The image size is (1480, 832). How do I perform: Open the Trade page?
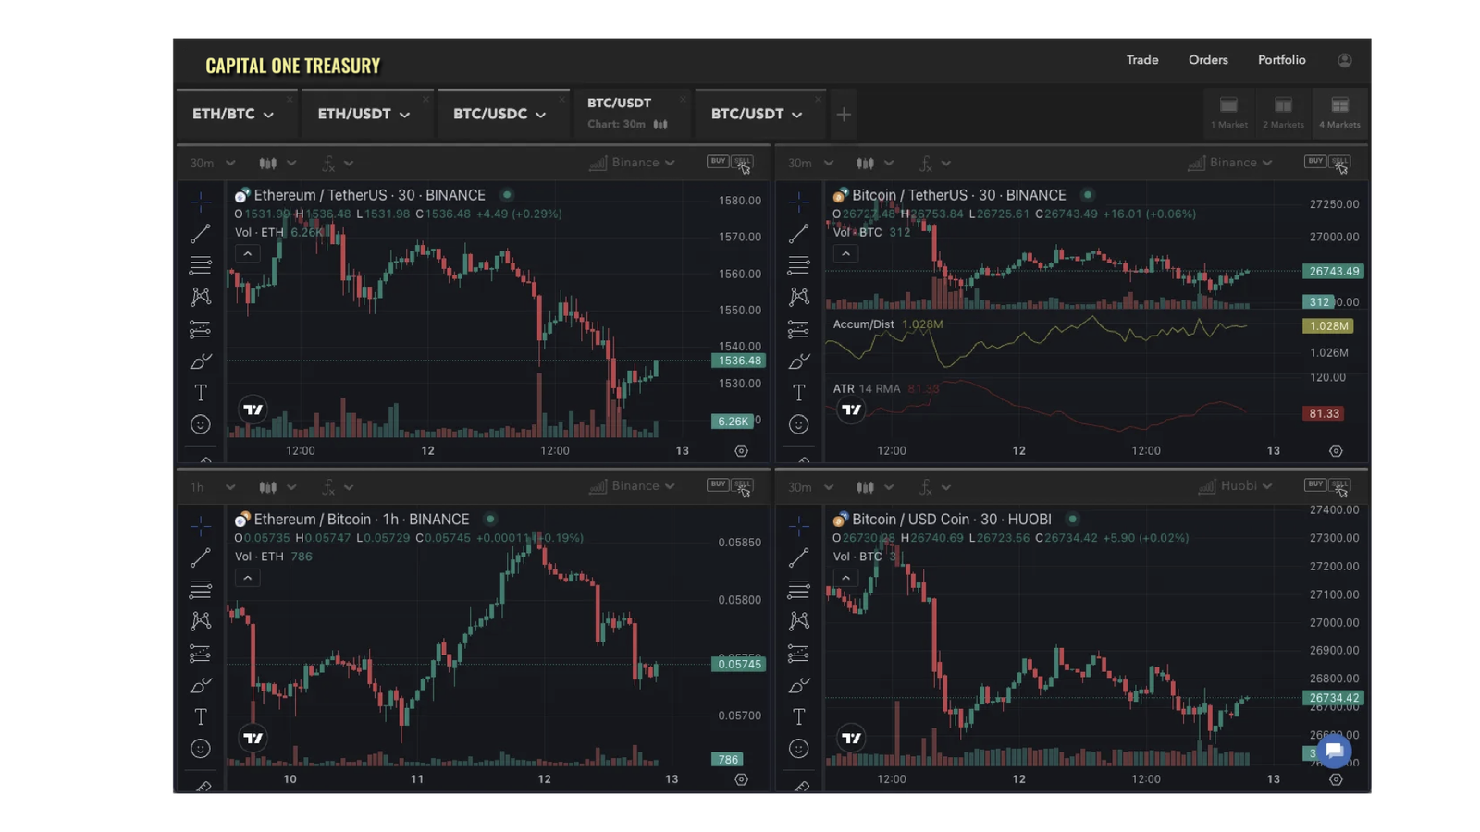(1142, 60)
